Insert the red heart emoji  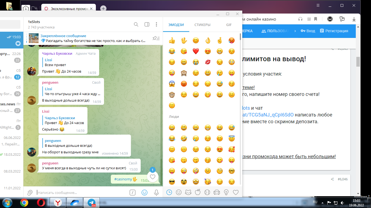coord(196,51)
